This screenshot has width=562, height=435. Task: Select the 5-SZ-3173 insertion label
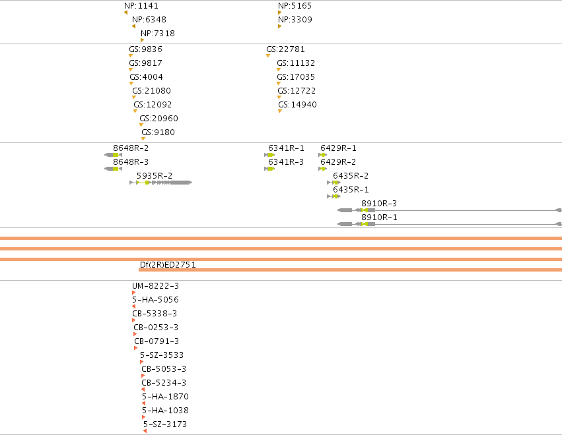(165, 424)
